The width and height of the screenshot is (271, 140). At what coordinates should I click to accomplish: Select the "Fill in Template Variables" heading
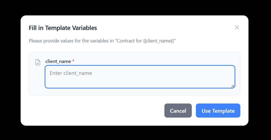pyautogui.click(x=63, y=28)
